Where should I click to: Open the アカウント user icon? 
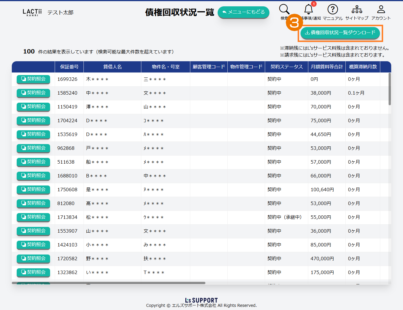[x=381, y=9]
